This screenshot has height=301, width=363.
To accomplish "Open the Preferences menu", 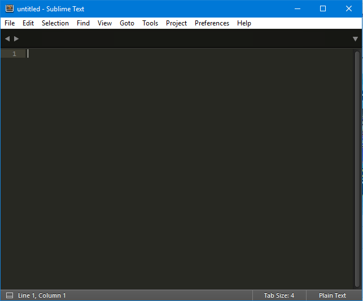I will (x=212, y=23).
